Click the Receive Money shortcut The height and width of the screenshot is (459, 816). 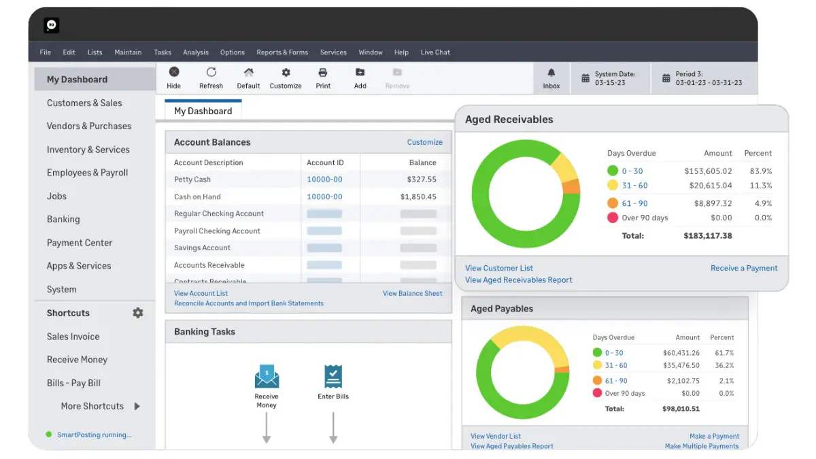pos(77,359)
